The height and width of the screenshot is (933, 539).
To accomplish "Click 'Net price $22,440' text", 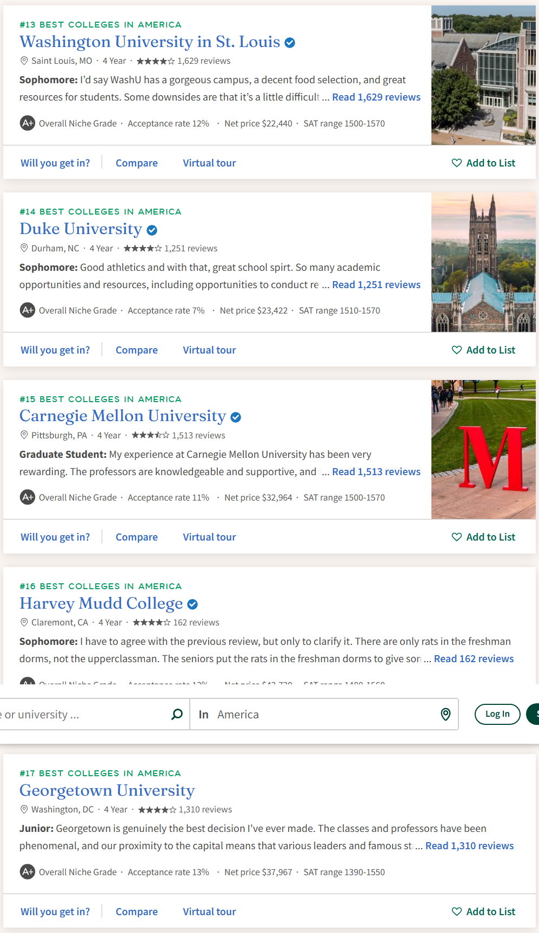I will pyautogui.click(x=258, y=124).
